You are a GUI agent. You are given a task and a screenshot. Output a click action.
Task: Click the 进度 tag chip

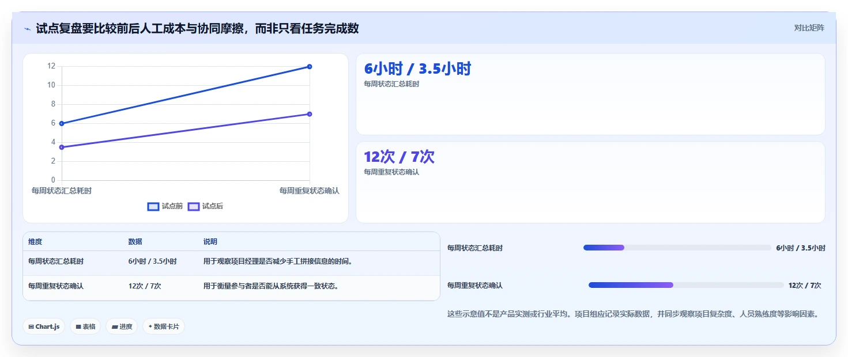pos(122,326)
